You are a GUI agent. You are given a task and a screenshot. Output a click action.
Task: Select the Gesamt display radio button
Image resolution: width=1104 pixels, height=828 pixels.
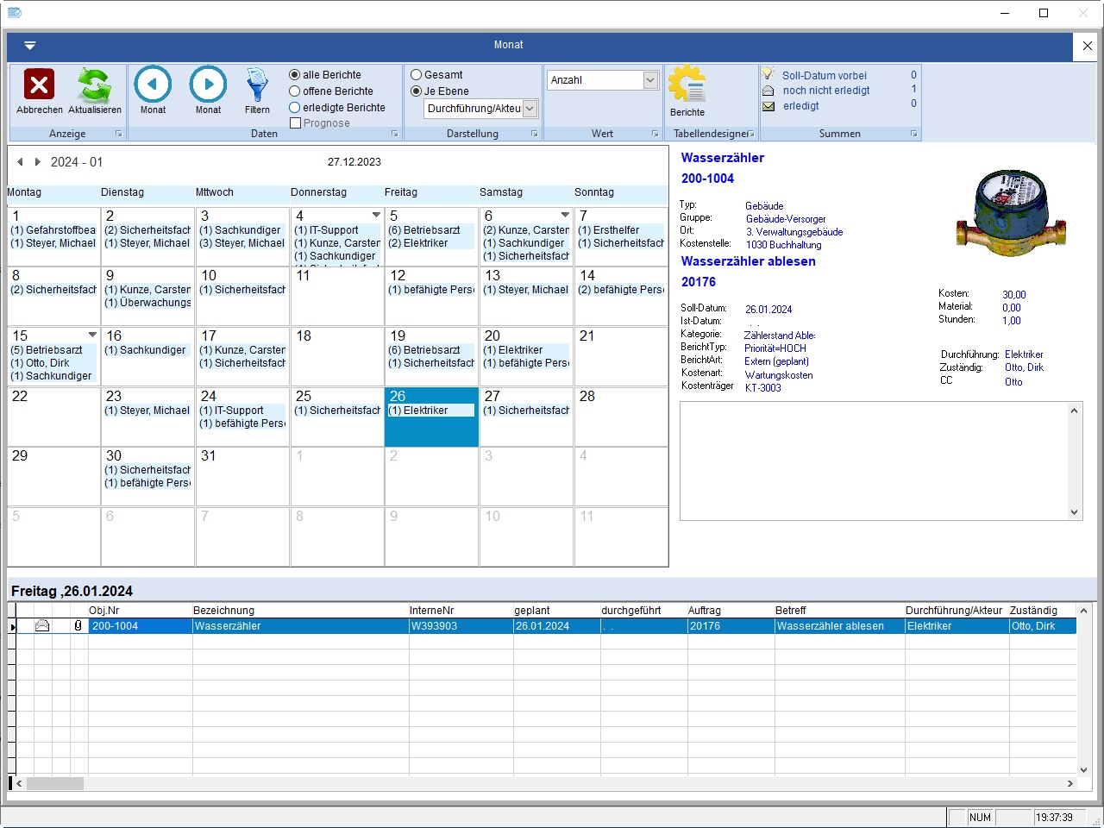click(417, 75)
